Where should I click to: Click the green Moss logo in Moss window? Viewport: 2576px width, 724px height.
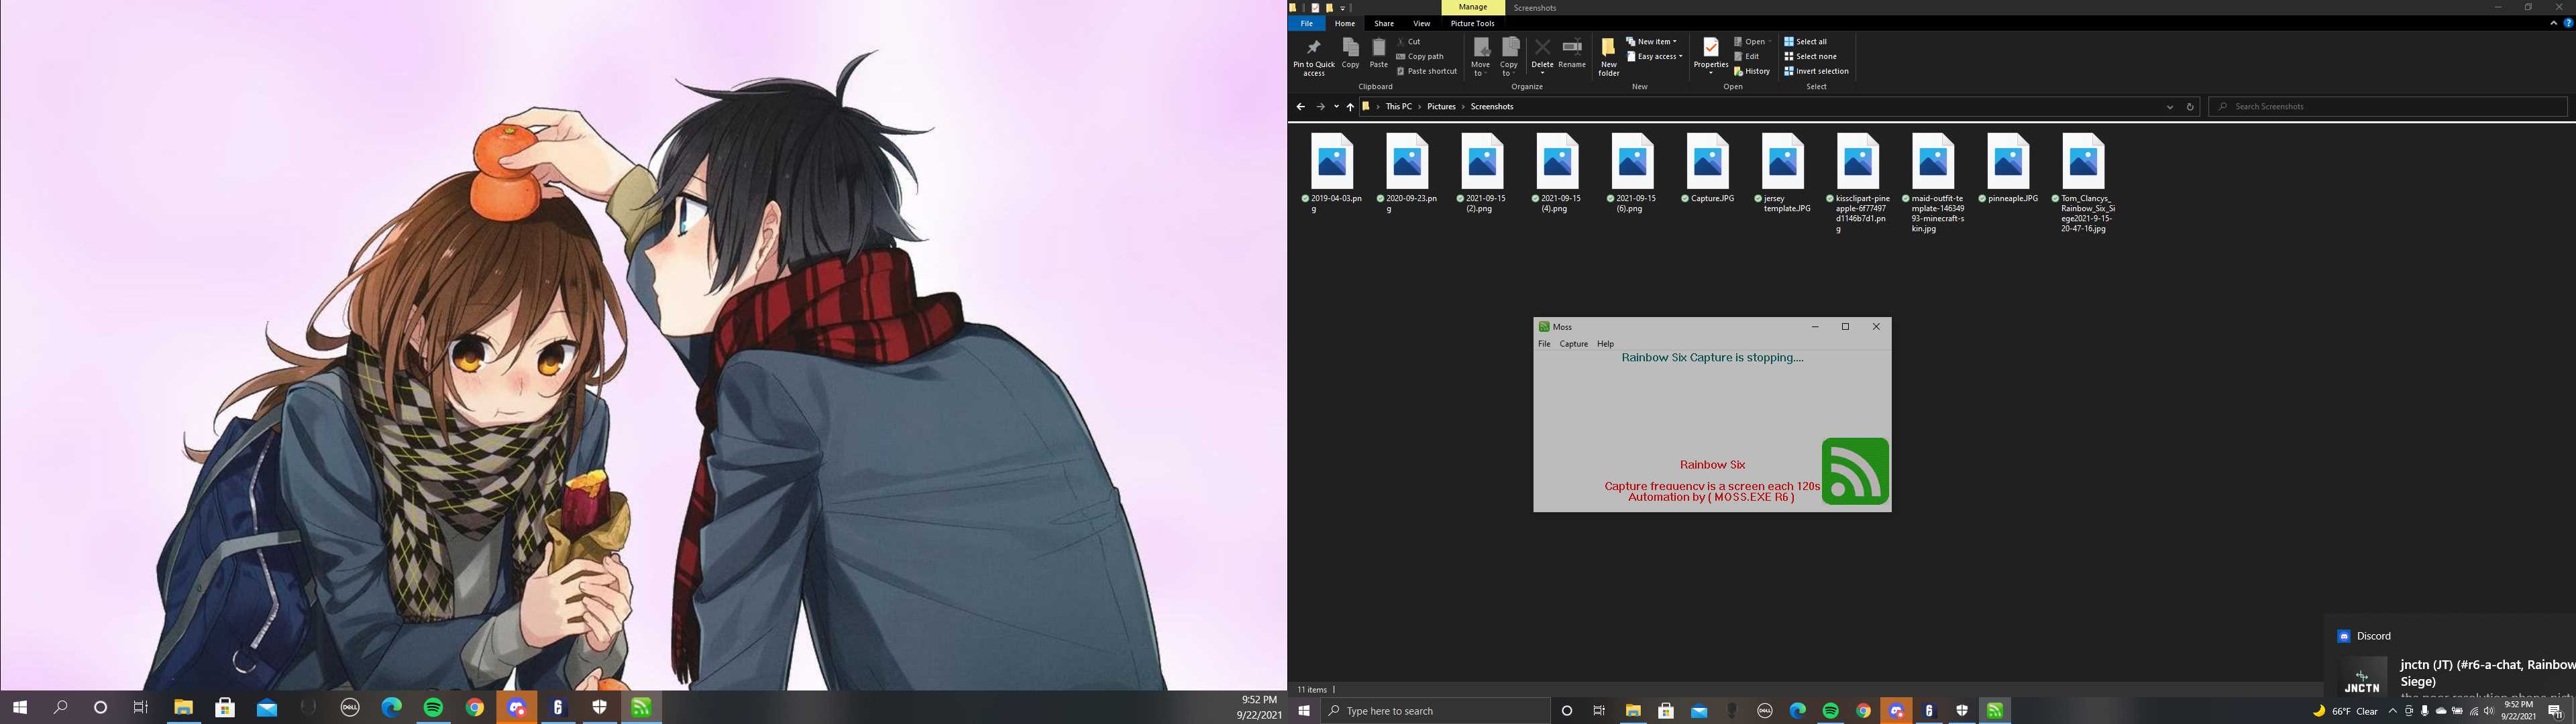1855,471
